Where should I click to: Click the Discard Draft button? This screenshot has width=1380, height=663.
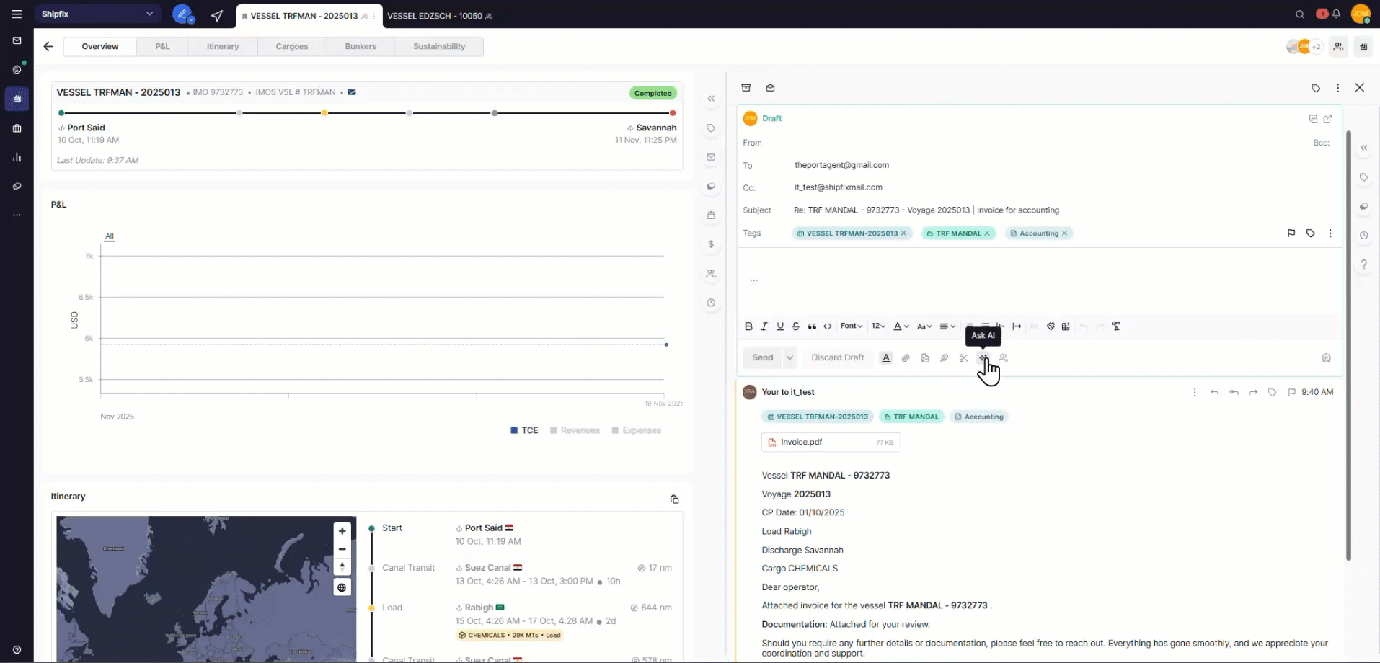click(837, 358)
